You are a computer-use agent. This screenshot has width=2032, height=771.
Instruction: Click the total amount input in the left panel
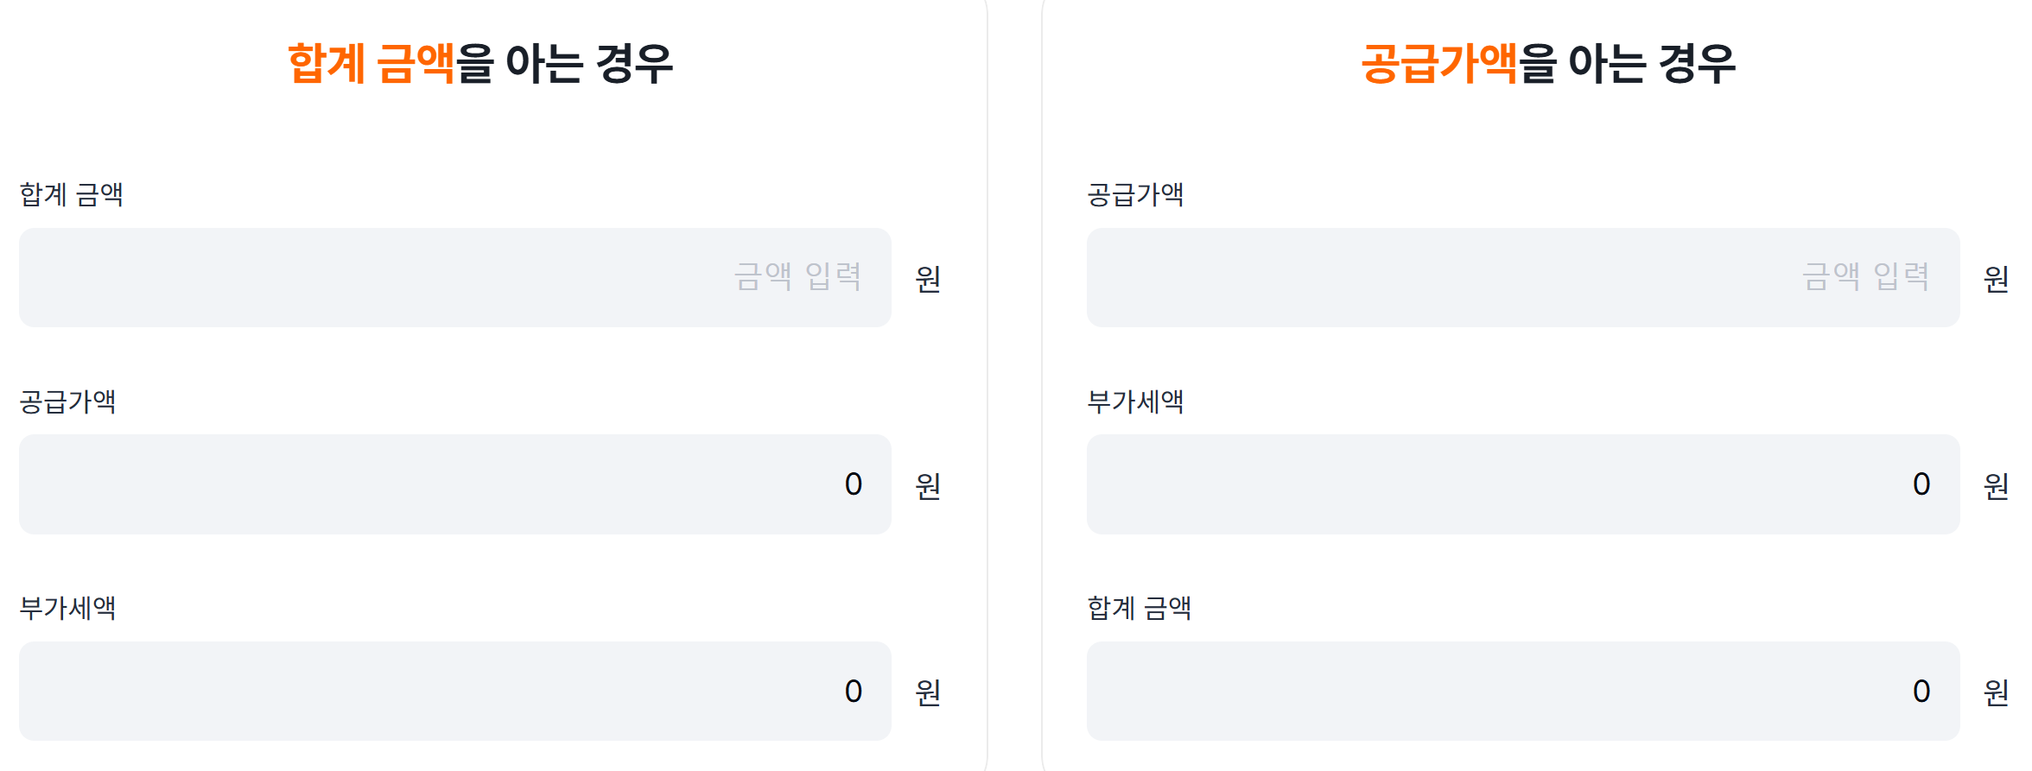(x=454, y=277)
